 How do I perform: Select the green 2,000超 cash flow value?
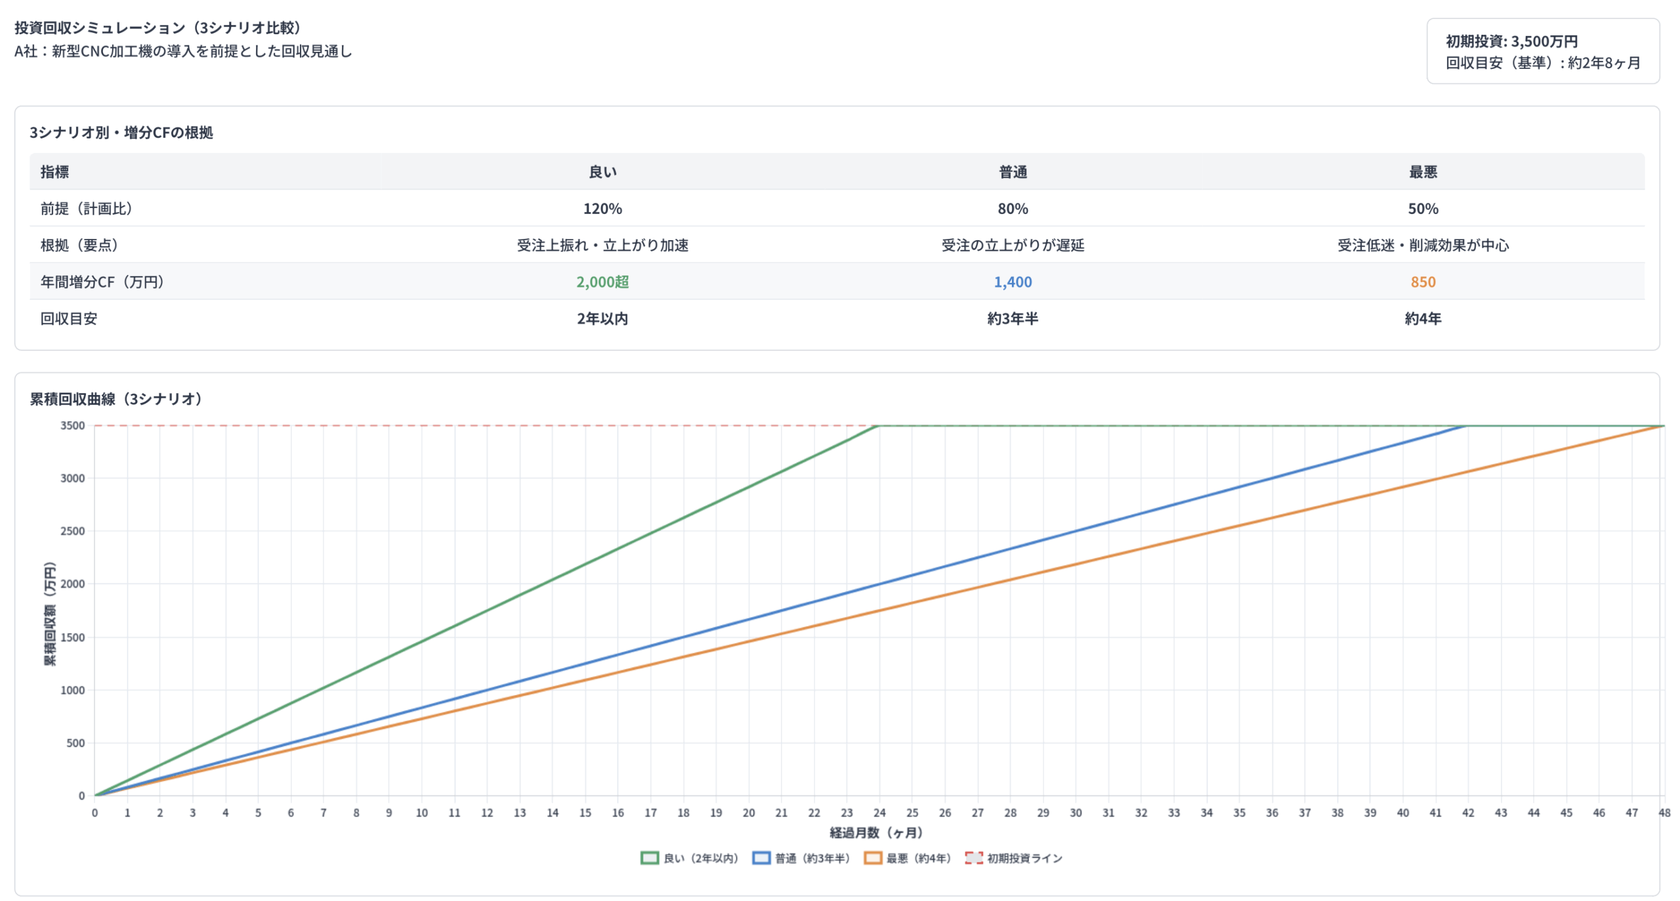602,282
